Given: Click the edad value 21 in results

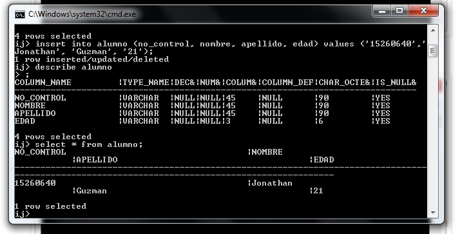Looking at the screenshot, I should tap(318, 191).
